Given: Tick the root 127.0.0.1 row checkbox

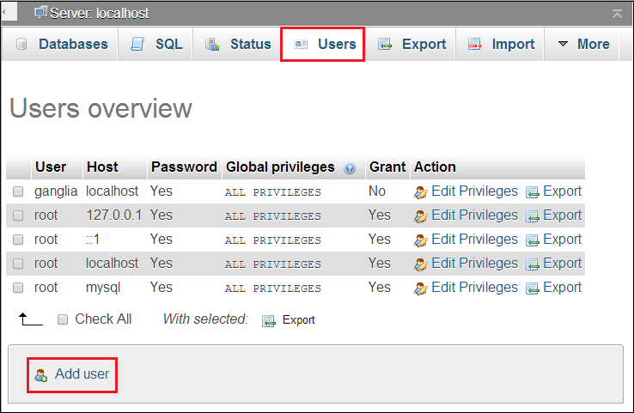Looking at the screenshot, I should 18,216.
